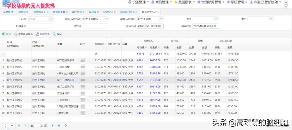
Task: Open the 区域(运营线路) dropdown
Action: 106,19
